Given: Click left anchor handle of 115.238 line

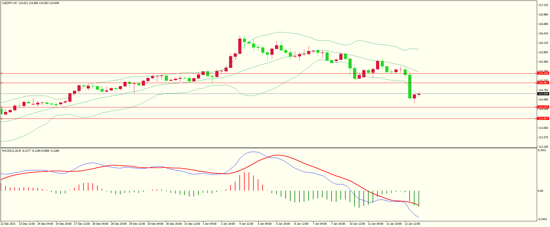Looking at the screenshot, I should pyautogui.click(x=1, y=74).
